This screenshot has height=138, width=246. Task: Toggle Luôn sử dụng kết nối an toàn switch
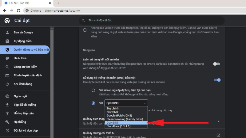click(216, 64)
